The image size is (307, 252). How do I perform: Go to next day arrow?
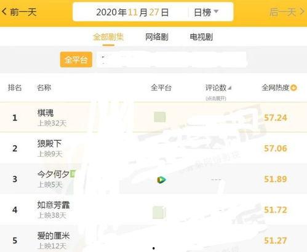tap(302, 12)
